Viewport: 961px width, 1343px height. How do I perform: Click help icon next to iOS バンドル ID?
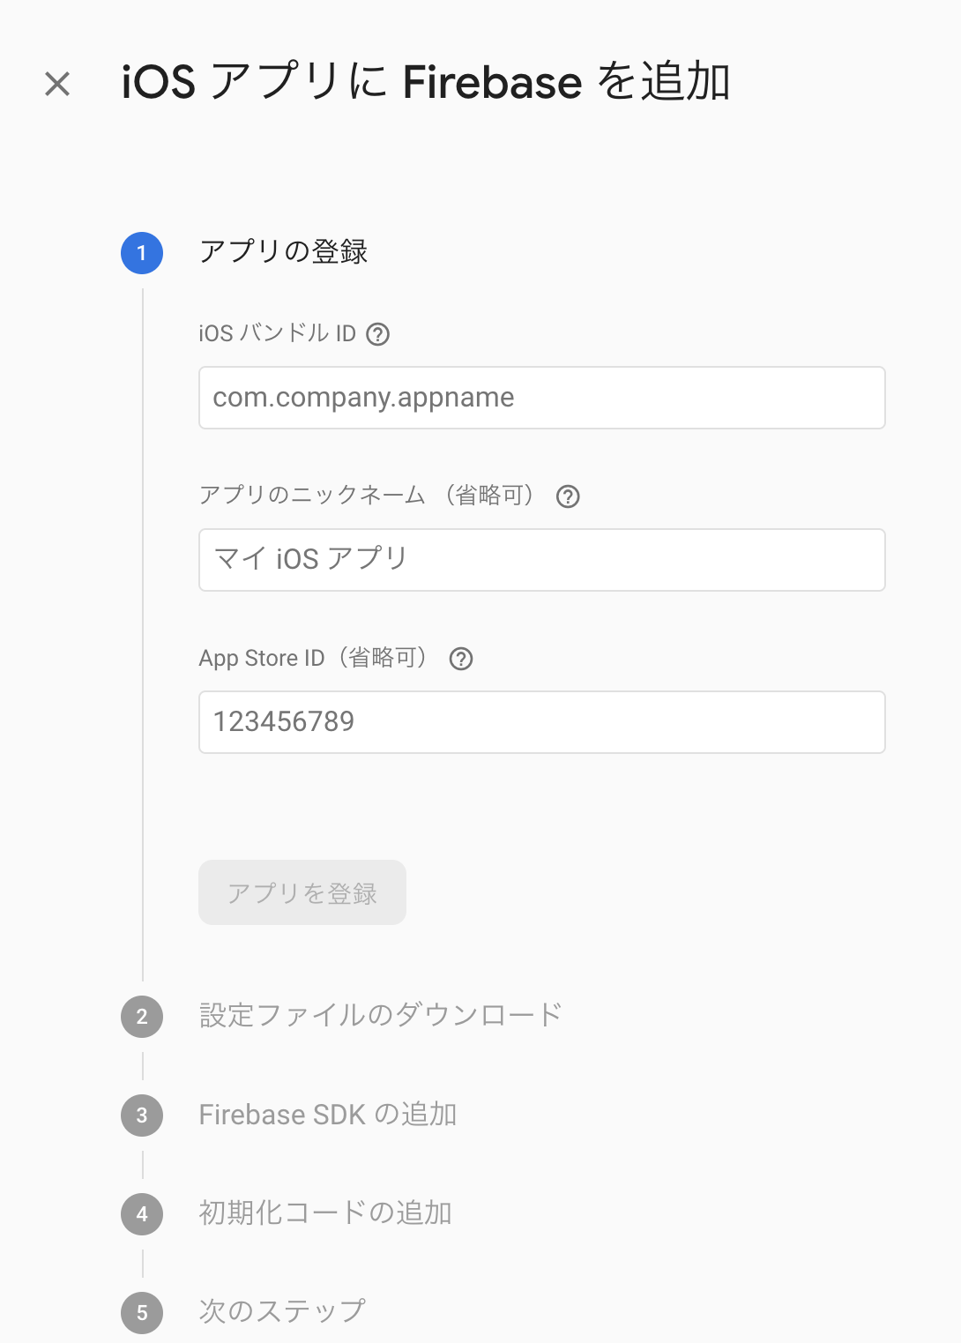[378, 334]
